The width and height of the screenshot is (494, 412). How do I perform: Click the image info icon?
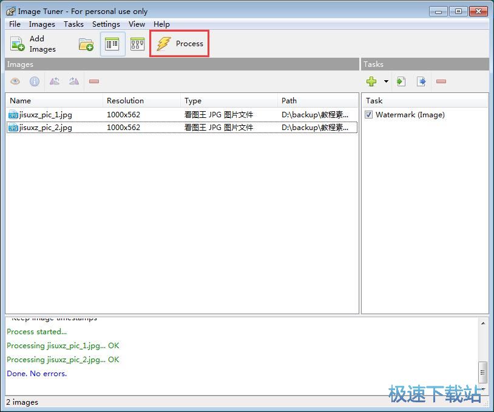pyautogui.click(x=35, y=81)
